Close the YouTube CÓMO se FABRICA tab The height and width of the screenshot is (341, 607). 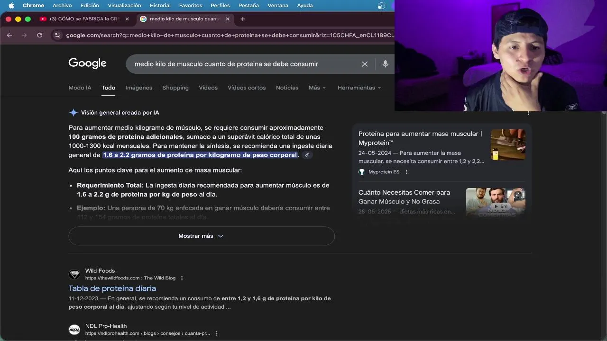click(127, 19)
